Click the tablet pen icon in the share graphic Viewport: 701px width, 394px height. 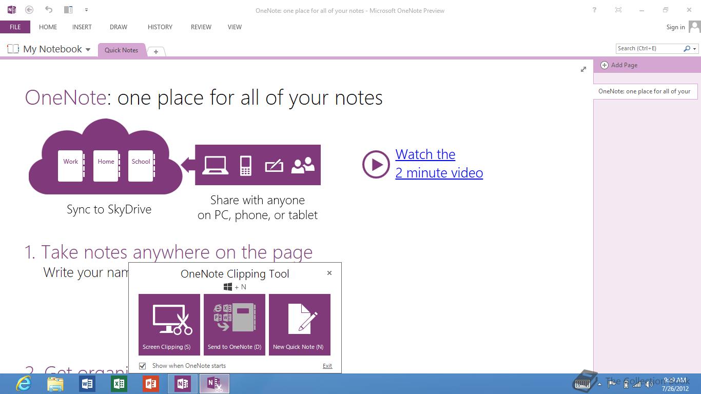click(x=274, y=166)
